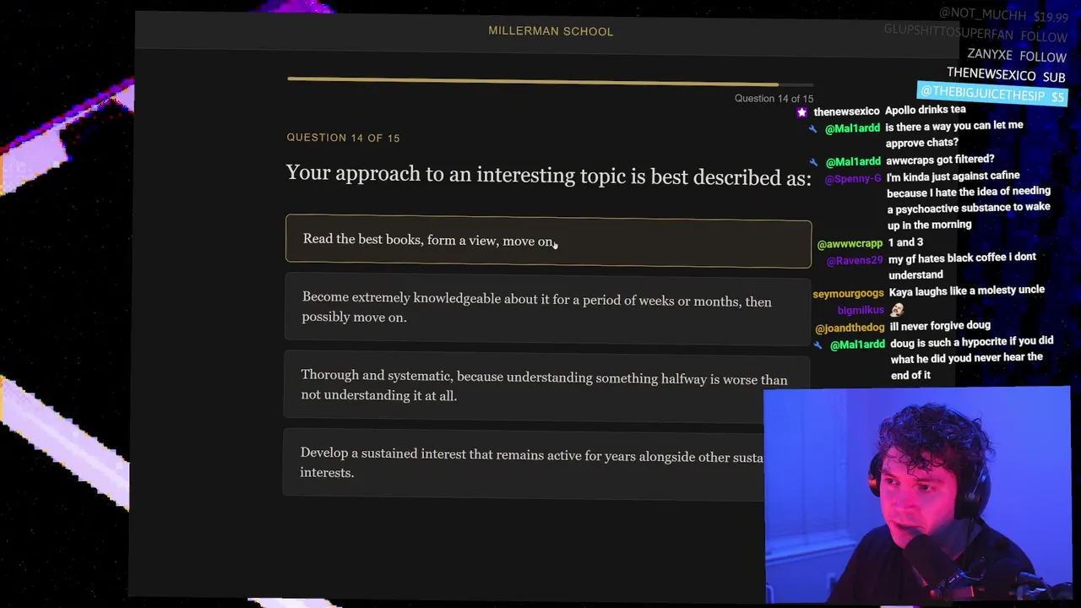Image resolution: width=1081 pixels, height=608 pixels.
Task: Click chat username seymourgoogs
Action: tap(848, 294)
